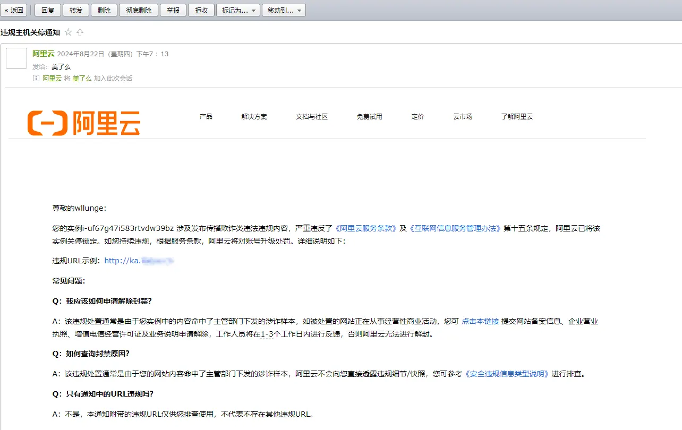Open the 云市场 menu item

pyautogui.click(x=463, y=116)
